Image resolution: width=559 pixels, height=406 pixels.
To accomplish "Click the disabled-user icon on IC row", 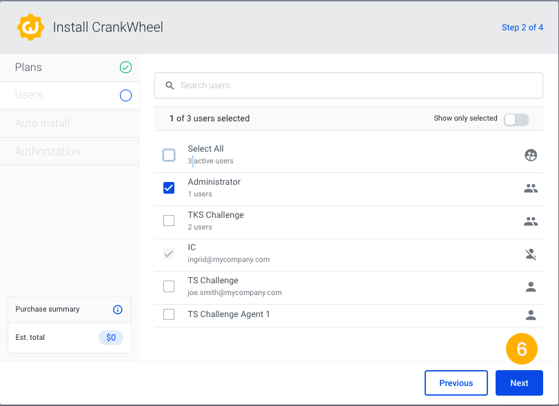I will tap(531, 254).
